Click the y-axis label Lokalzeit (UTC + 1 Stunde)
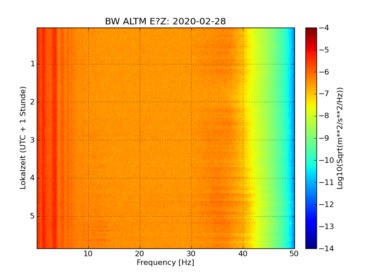This screenshot has width=368, height=276. 23,138
